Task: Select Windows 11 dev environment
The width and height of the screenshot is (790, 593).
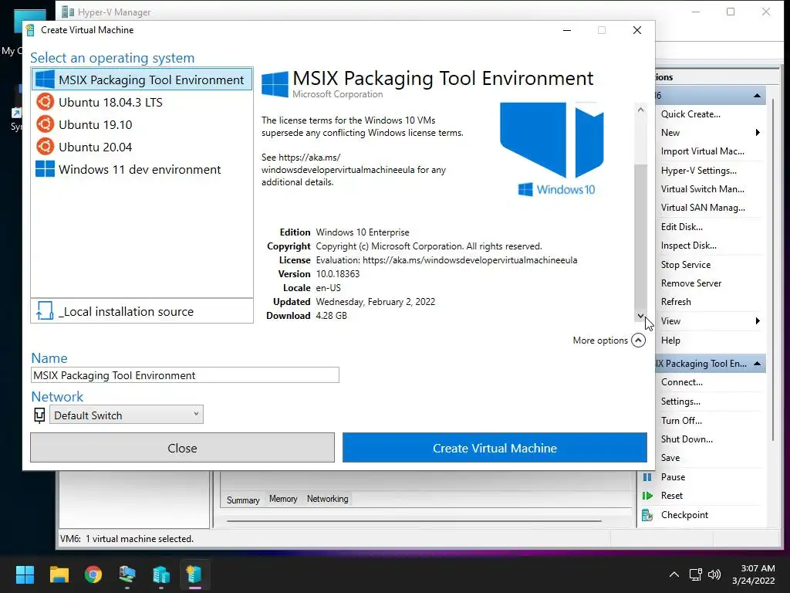Action: point(142,169)
